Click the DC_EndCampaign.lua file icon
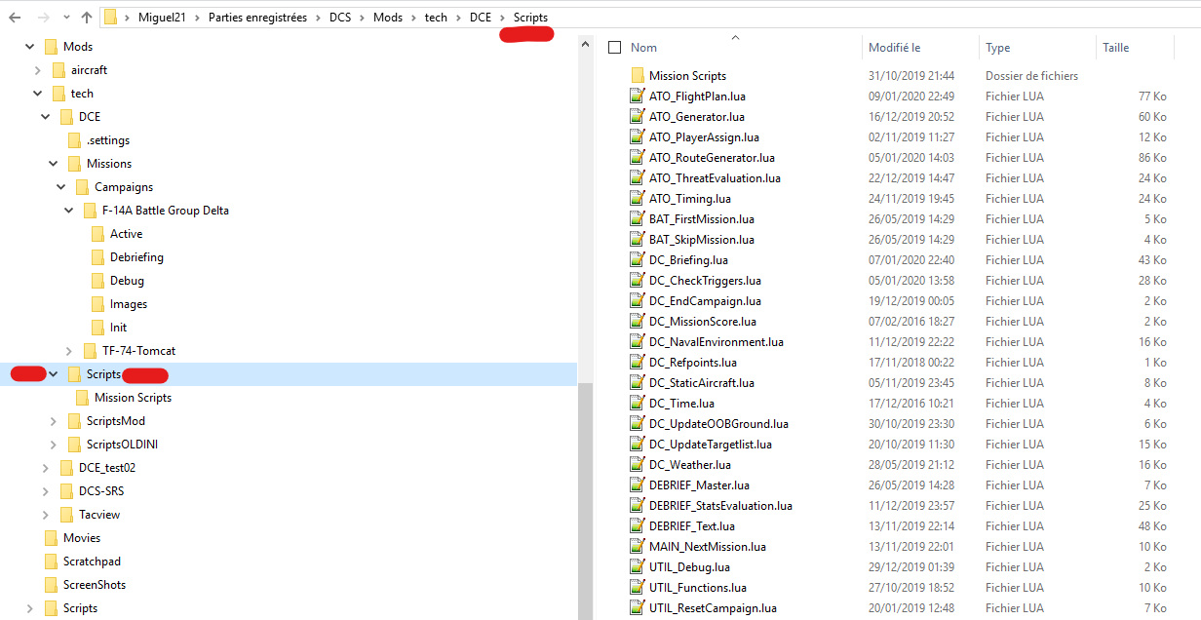The image size is (1201, 620). [638, 301]
